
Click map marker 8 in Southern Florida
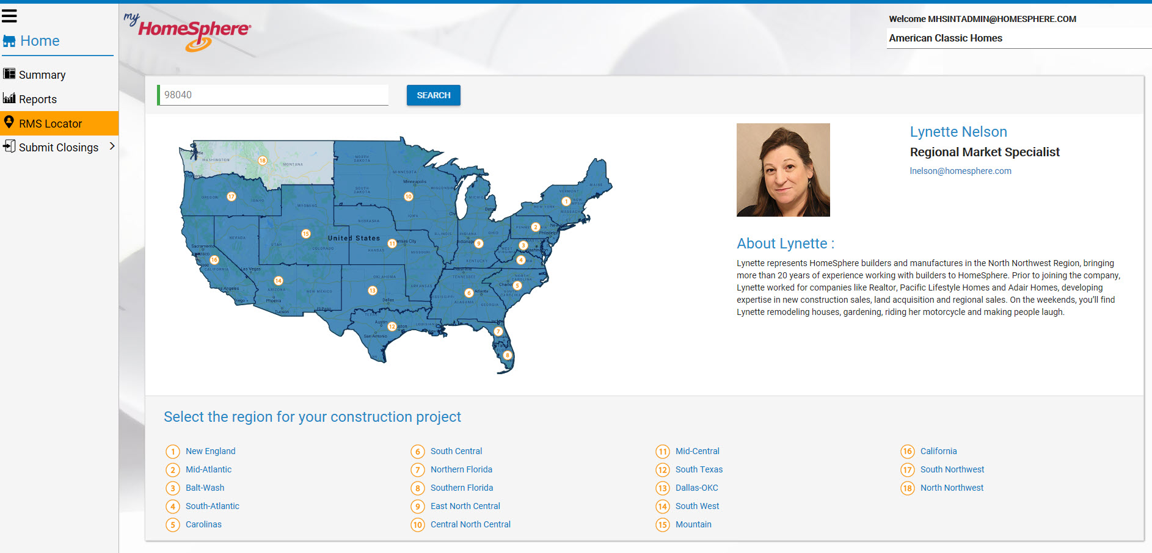507,355
